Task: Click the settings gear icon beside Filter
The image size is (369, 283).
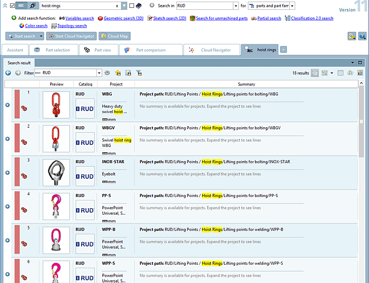Action: (107, 73)
